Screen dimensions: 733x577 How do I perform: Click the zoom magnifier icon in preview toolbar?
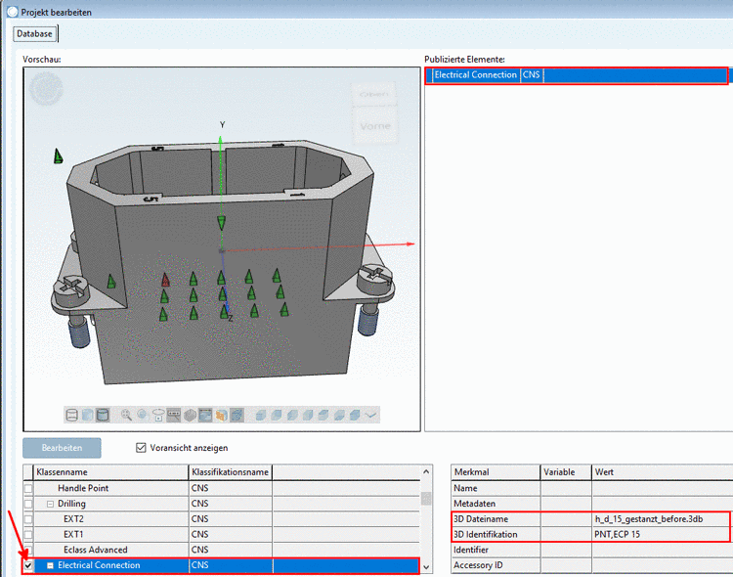[x=126, y=415]
